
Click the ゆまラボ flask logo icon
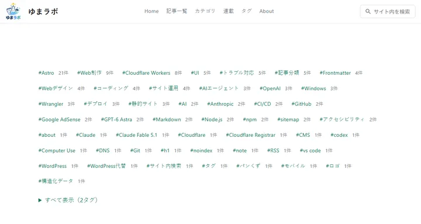[13, 11]
